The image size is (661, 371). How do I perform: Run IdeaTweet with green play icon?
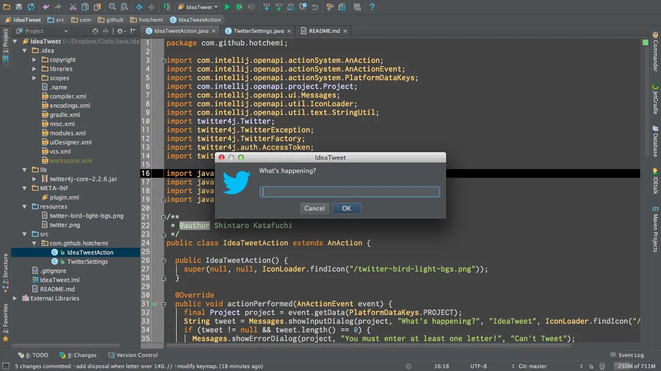227,7
